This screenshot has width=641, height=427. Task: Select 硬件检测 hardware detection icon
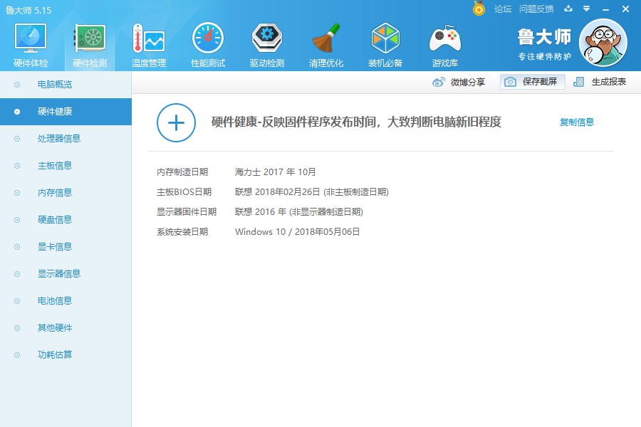point(90,38)
